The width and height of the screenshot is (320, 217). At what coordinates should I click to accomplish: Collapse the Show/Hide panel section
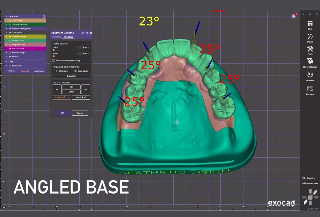tap(6, 17)
